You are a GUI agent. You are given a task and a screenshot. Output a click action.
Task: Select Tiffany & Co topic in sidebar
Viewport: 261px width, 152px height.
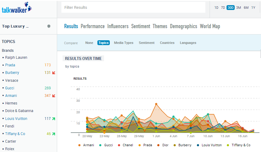pos(15,134)
